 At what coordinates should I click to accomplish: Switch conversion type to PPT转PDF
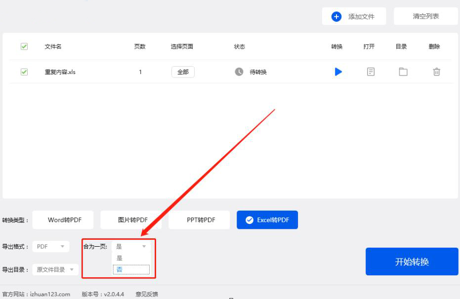coord(199,220)
